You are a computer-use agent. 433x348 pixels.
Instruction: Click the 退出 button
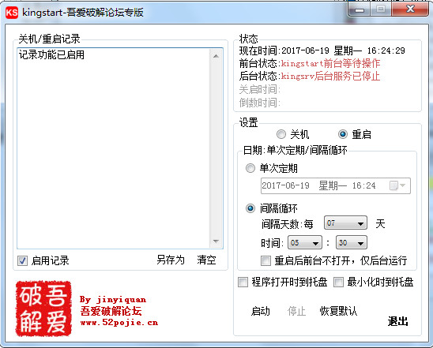tap(397, 321)
